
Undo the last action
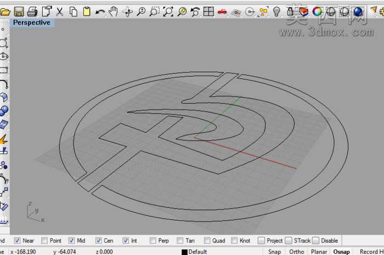click(100, 12)
